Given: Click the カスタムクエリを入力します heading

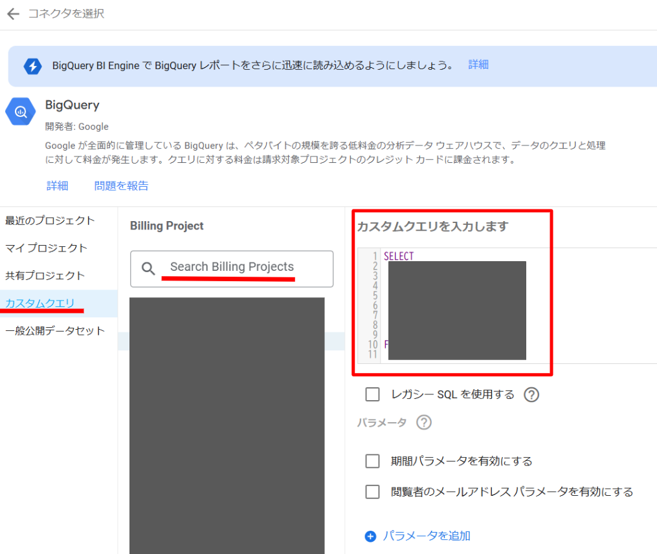Looking at the screenshot, I should pos(433,226).
